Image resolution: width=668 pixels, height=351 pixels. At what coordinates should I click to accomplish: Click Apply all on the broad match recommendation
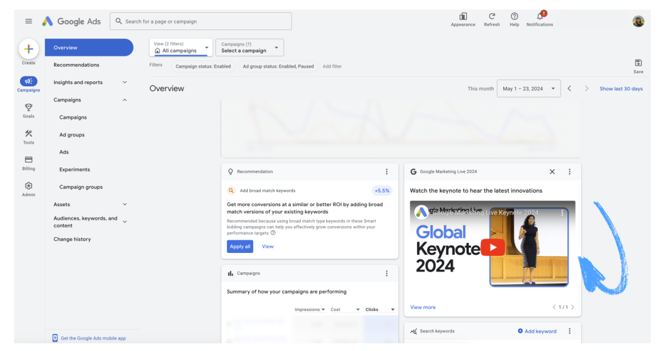point(239,246)
